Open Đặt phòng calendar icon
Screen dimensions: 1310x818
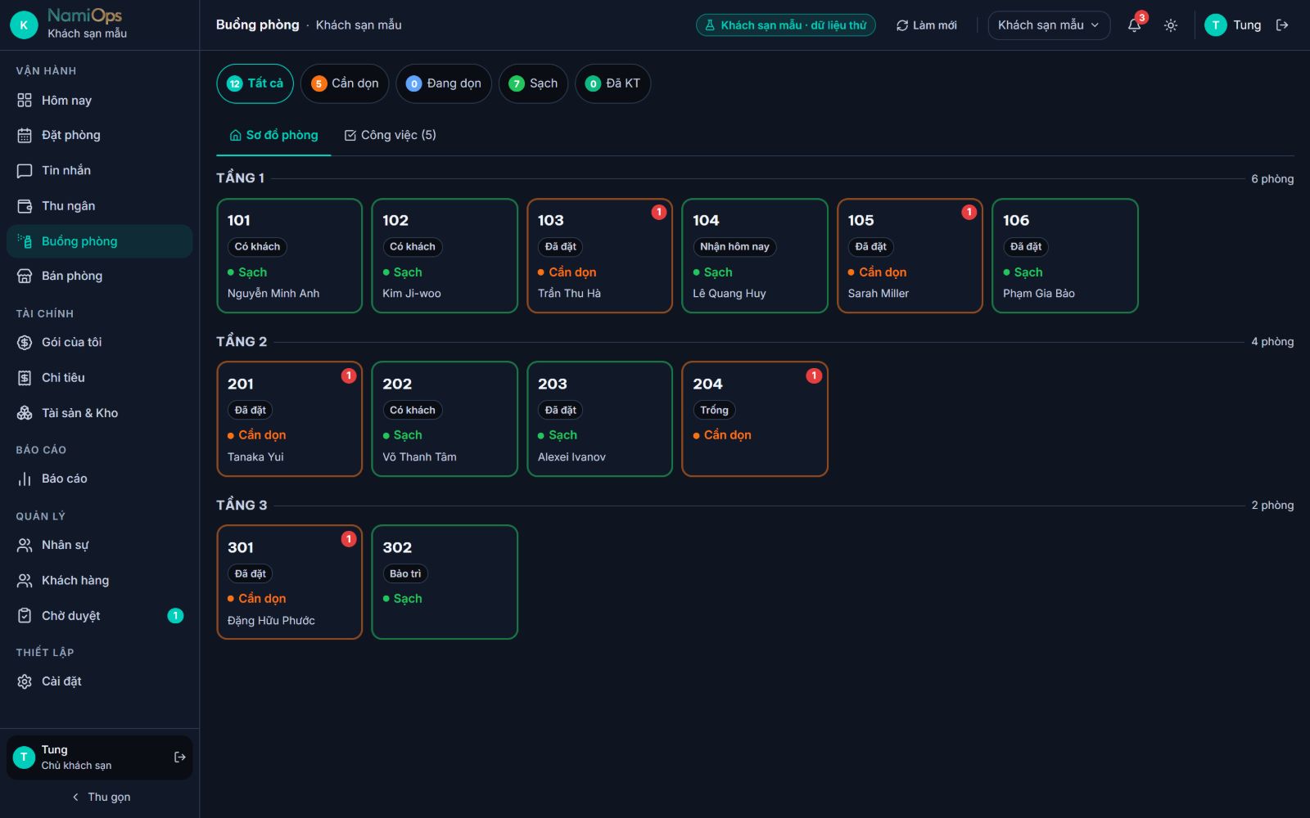point(25,136)
